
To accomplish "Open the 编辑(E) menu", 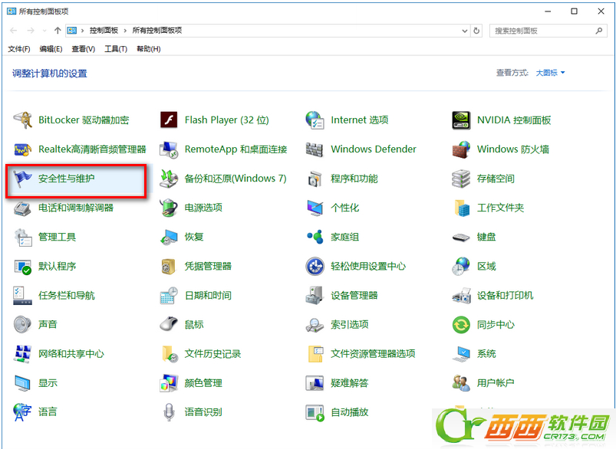I will click(x=51, y=49).
